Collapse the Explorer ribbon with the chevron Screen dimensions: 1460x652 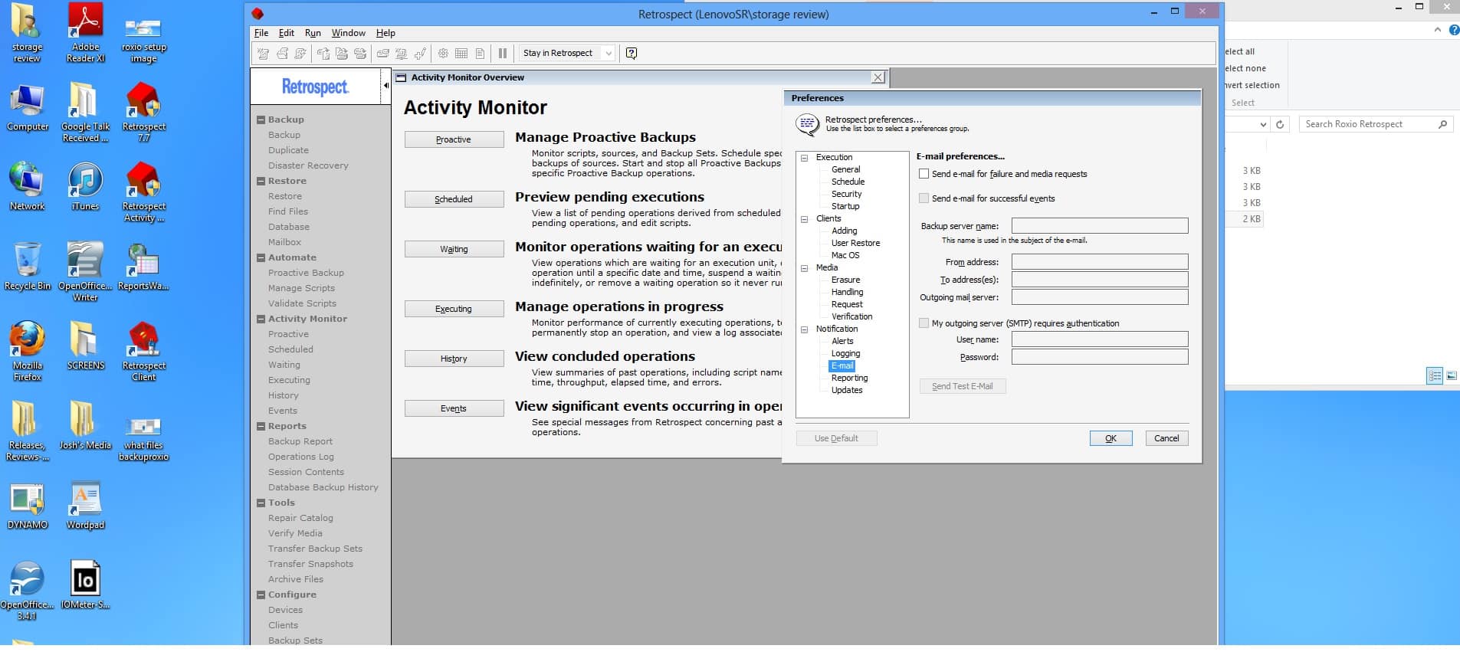(1437, 30)
